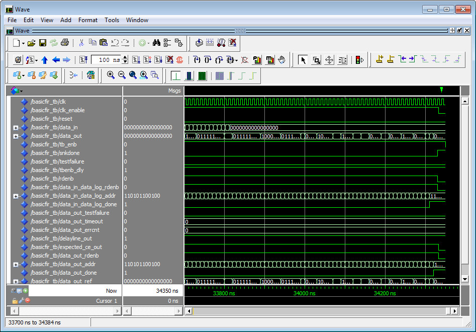
Task: Select the /basicfir_tb/testfailure signal
Action: coord(57,161)
